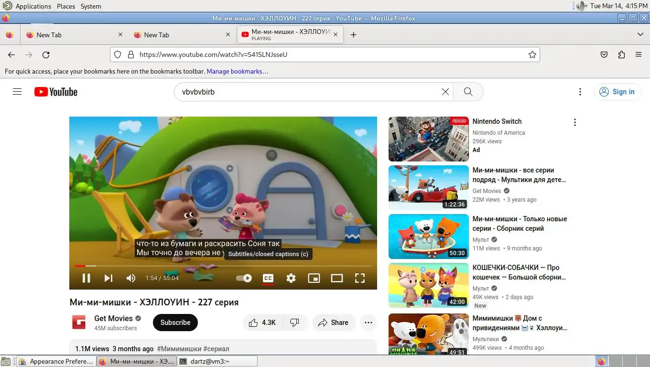Dislike the video with thumbs down

tap(295, 323)
